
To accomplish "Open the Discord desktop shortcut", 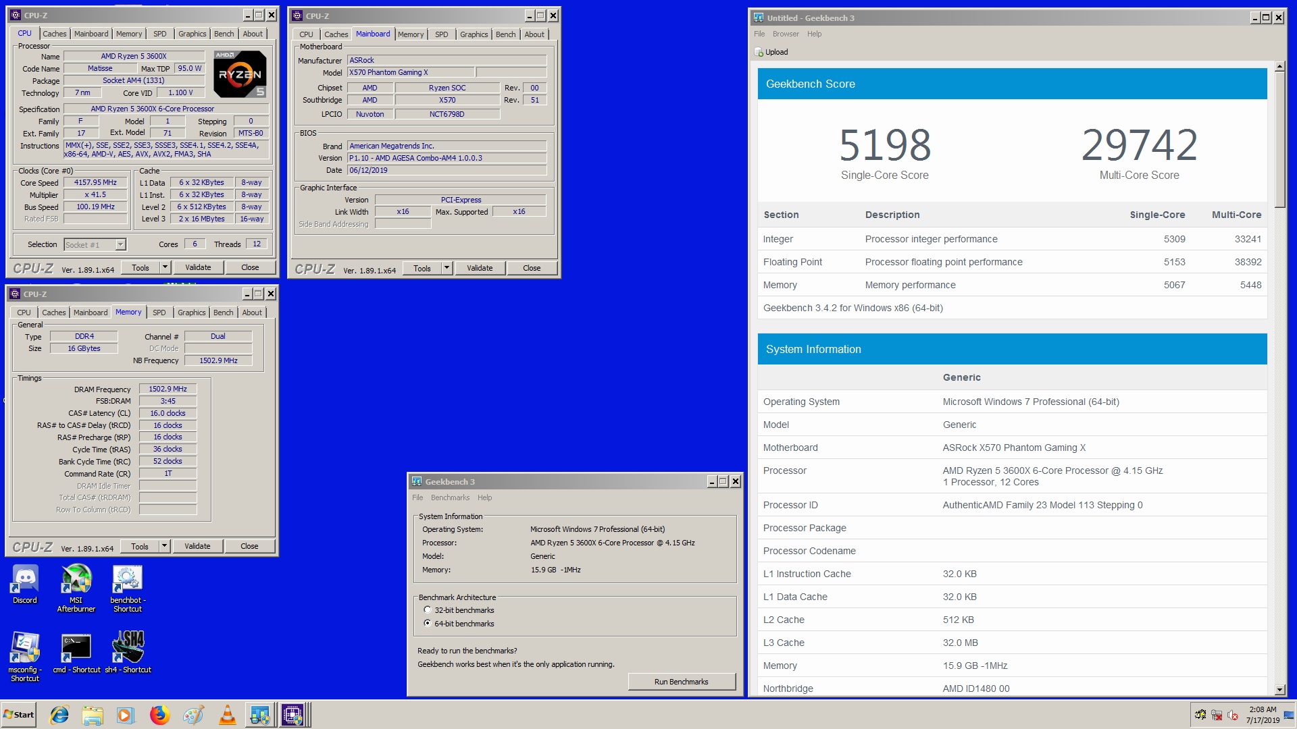I will [25, 584].
